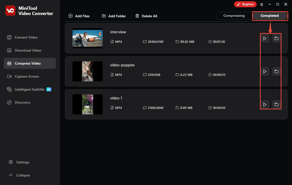Image resolution: width=292 pixels, height=185 pixels.
Task: Delete All completed files
Action: point(146,16)
